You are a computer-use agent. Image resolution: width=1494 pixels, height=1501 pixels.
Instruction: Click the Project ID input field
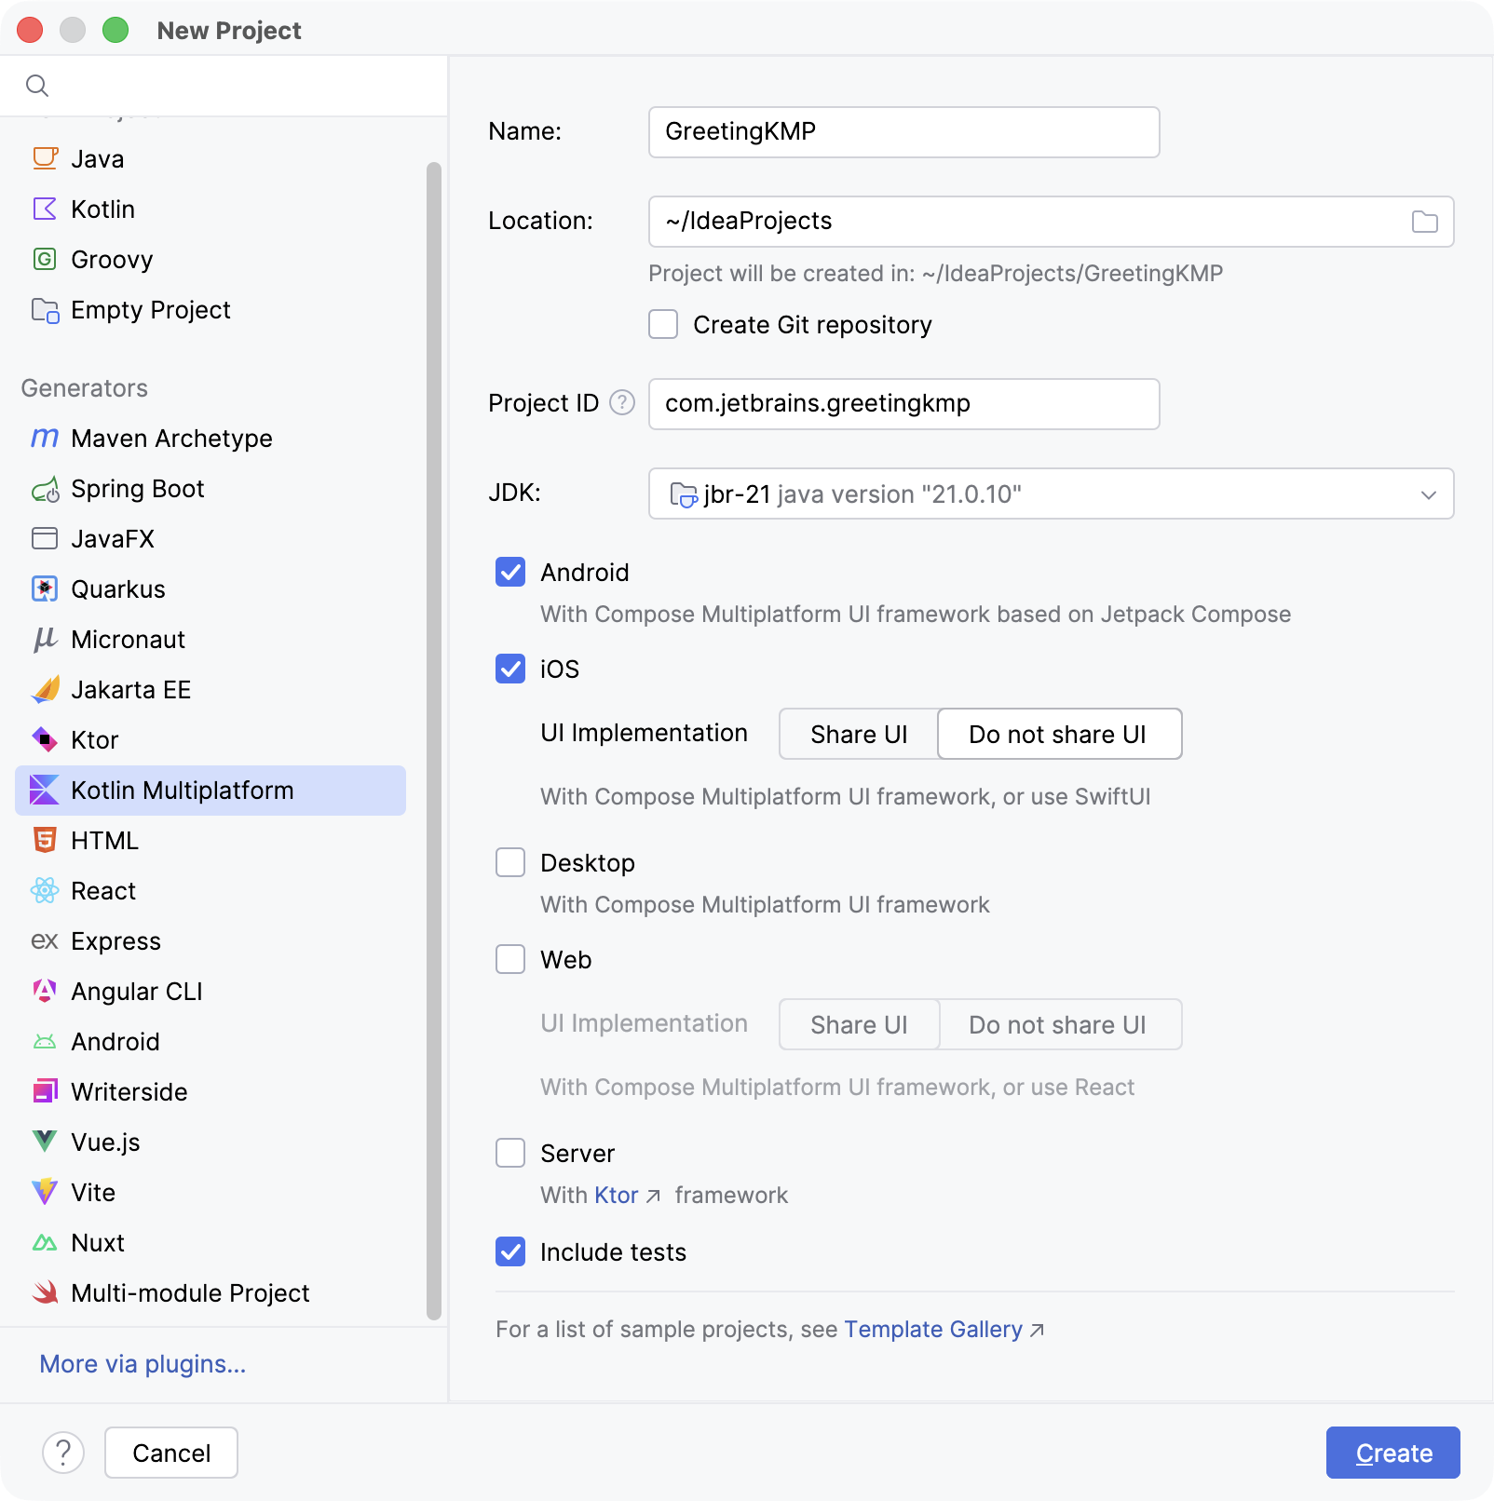point(903,404)
